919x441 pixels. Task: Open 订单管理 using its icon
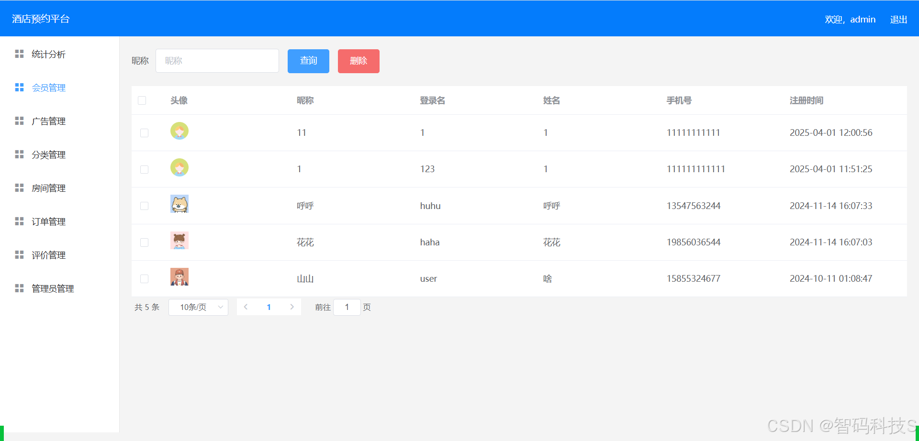click(19, 221)
